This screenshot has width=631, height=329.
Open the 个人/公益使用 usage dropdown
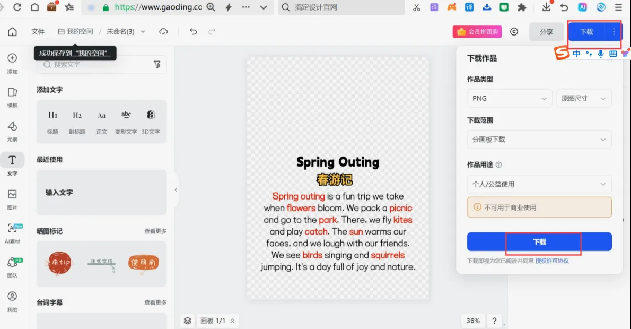click(x=539, y=184)
